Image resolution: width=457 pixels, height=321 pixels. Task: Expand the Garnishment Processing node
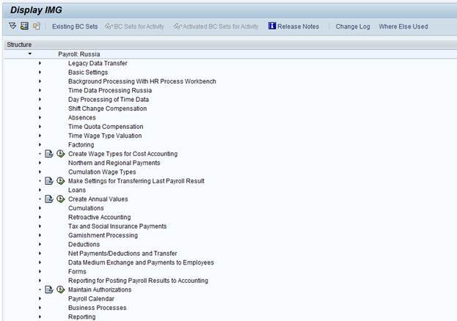click(40, 235)
